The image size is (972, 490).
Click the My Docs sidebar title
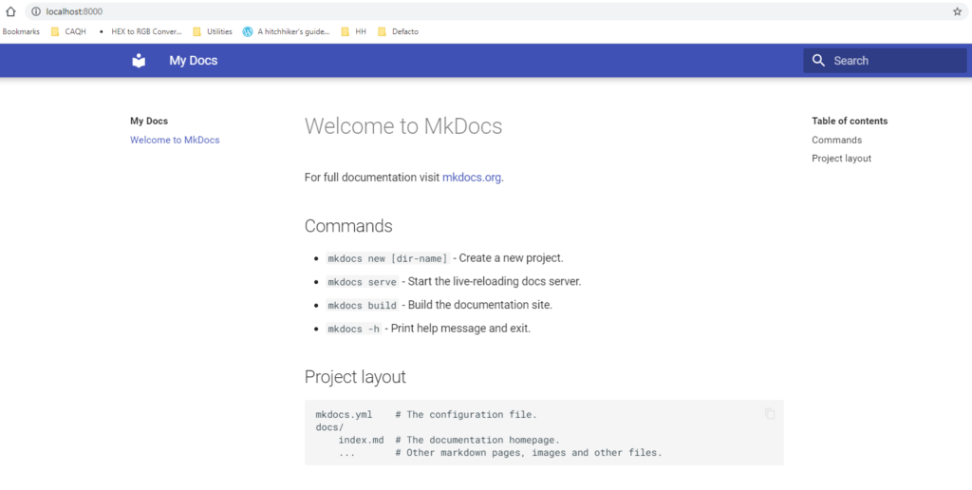coord(149,121)
